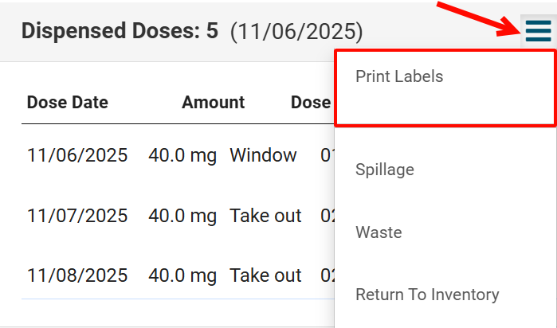This screenshot has width=557, height=328.
Task: Select Return To Inventory option
Action: [x=427, y=295]
